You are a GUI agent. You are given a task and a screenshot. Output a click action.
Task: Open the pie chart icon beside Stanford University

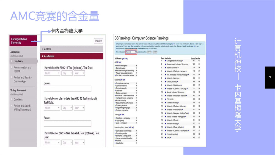pyautogui.click(x=178, y=68)
